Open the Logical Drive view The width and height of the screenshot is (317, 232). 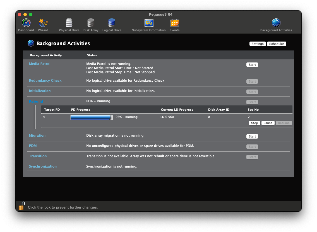click(112, 23)
